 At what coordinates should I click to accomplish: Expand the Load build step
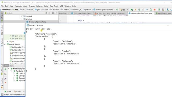(x=14, y=73)
